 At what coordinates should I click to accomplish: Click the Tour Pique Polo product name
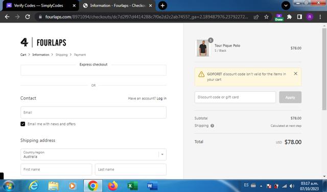pyautogui.click(x=227, y=46)
